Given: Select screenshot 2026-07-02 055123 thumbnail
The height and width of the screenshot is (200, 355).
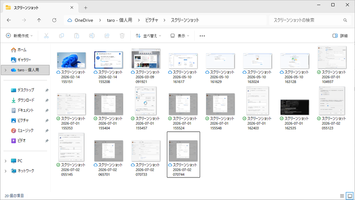Looking at the screenshot, I should pos(332,101).
